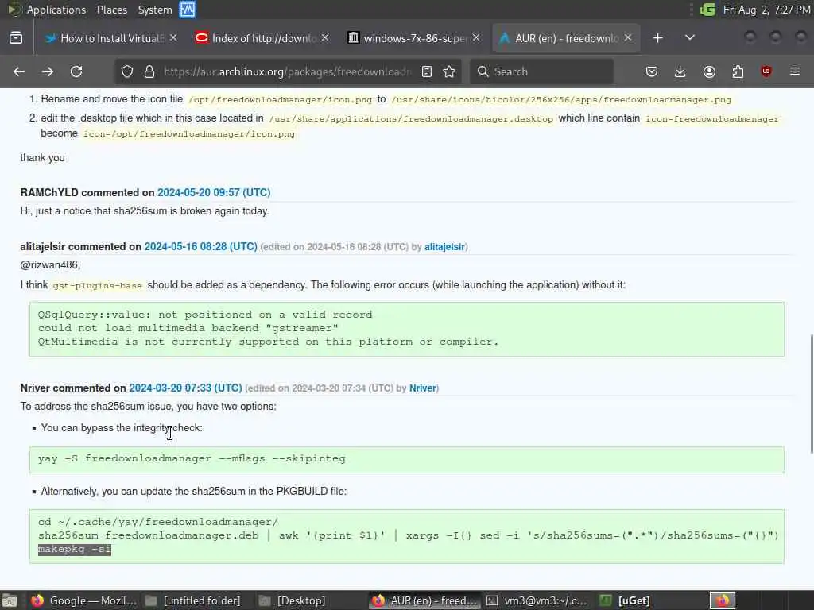The image size is (814, 610).
Task: Open the Firefox account icon
Action: click(709, 71)
